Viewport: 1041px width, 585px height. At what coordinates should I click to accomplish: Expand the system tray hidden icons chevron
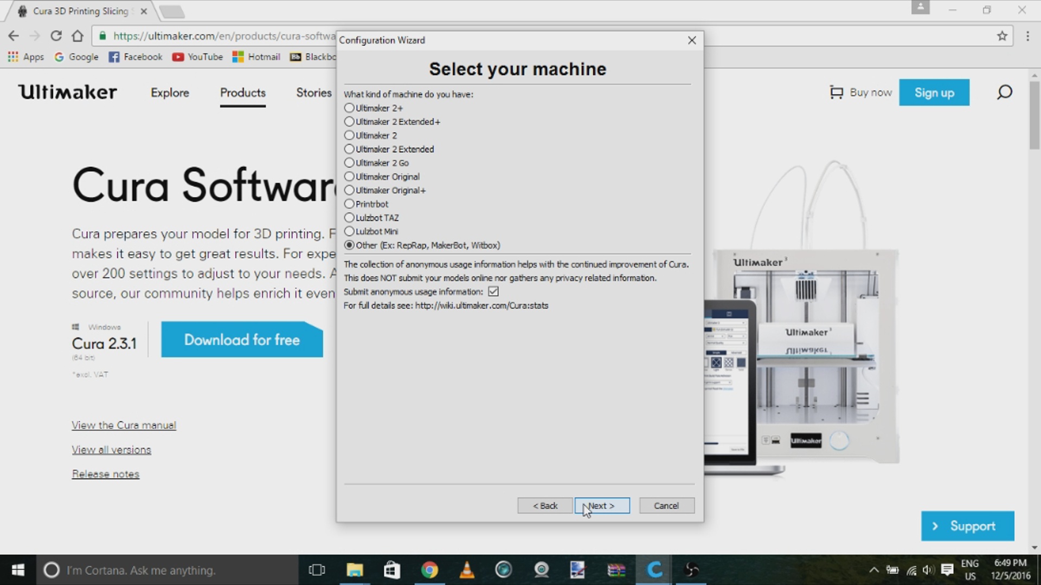[873, 570]
